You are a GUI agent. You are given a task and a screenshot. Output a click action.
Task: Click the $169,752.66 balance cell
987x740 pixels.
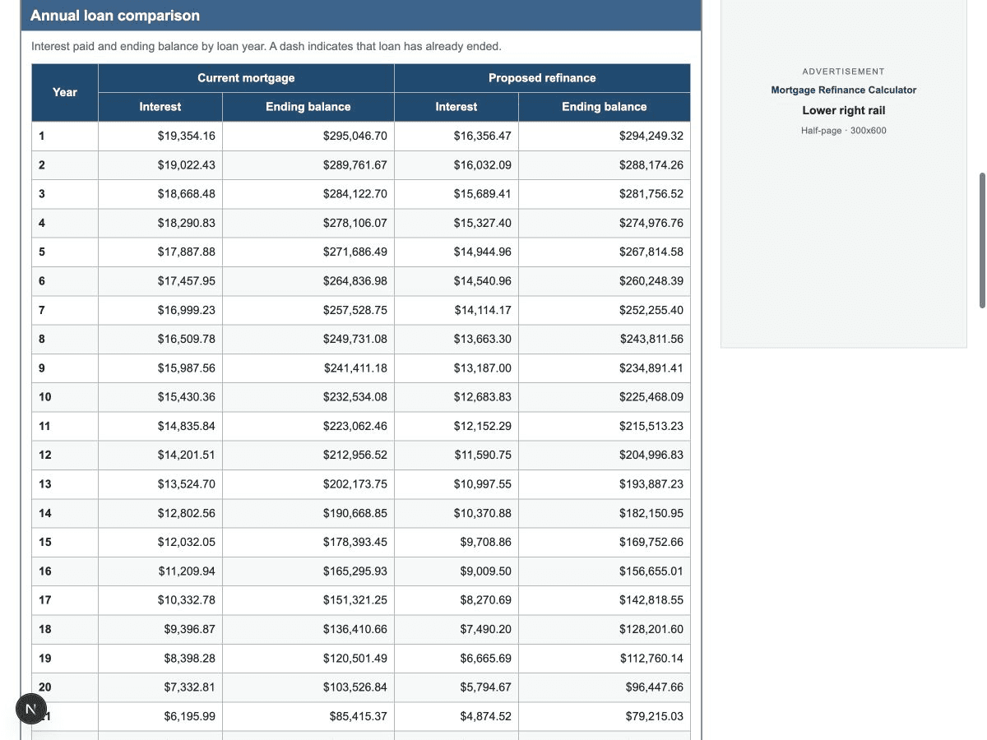pos(605,543)
